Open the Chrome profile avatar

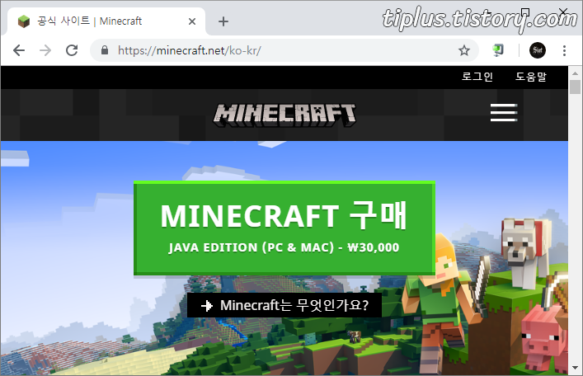click(x=538, y=50)
